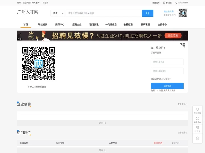Expand 更多 under 企业急聘 section
This screenshot has width=205, height=153.
tap(102, 123)
